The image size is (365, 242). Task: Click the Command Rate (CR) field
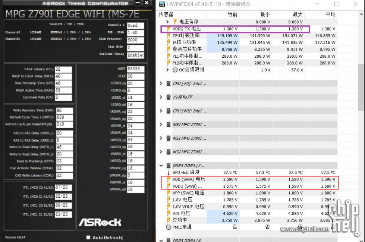(63, 98)
